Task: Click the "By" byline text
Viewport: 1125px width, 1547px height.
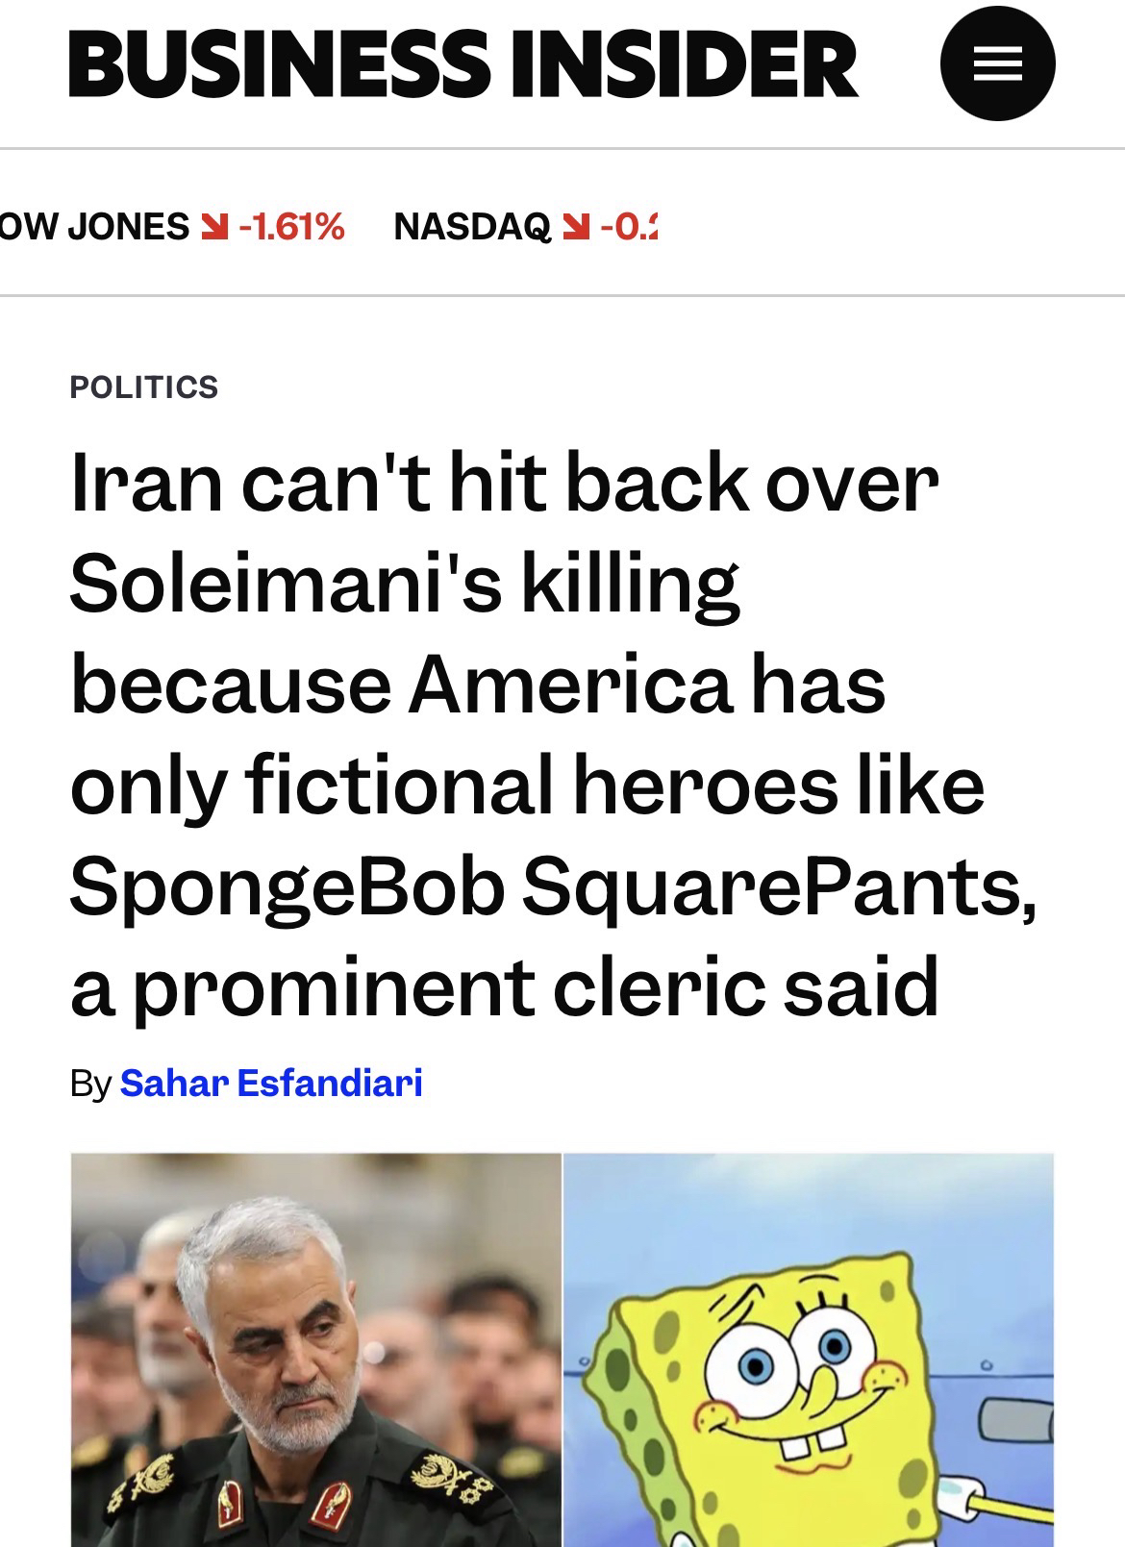Action: click(x=90, y=1084)
